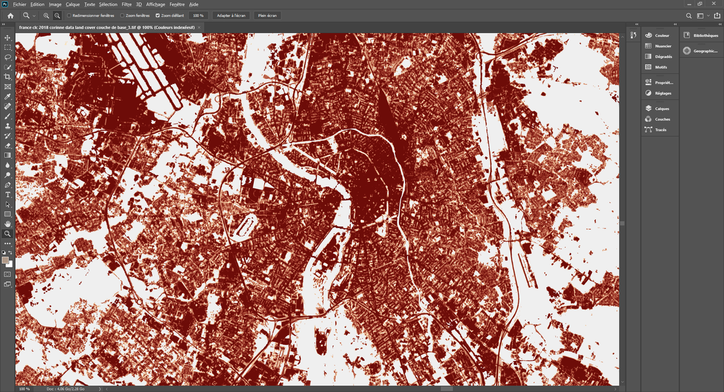
Task: Click Plein écran button
Action: [x=267, y=15]
